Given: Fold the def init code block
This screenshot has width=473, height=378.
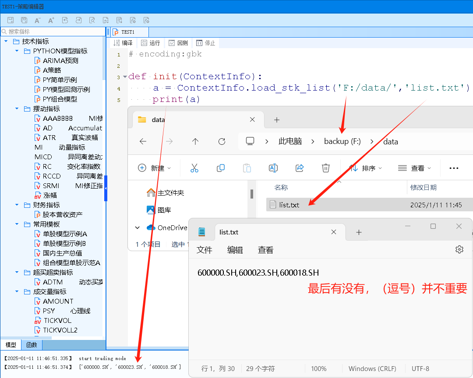Looking at the screenshot, I should [125, 77].
